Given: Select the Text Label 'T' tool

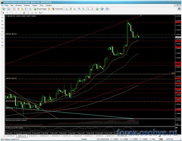Looking at the screenshot, I should (x=36, y=13).
